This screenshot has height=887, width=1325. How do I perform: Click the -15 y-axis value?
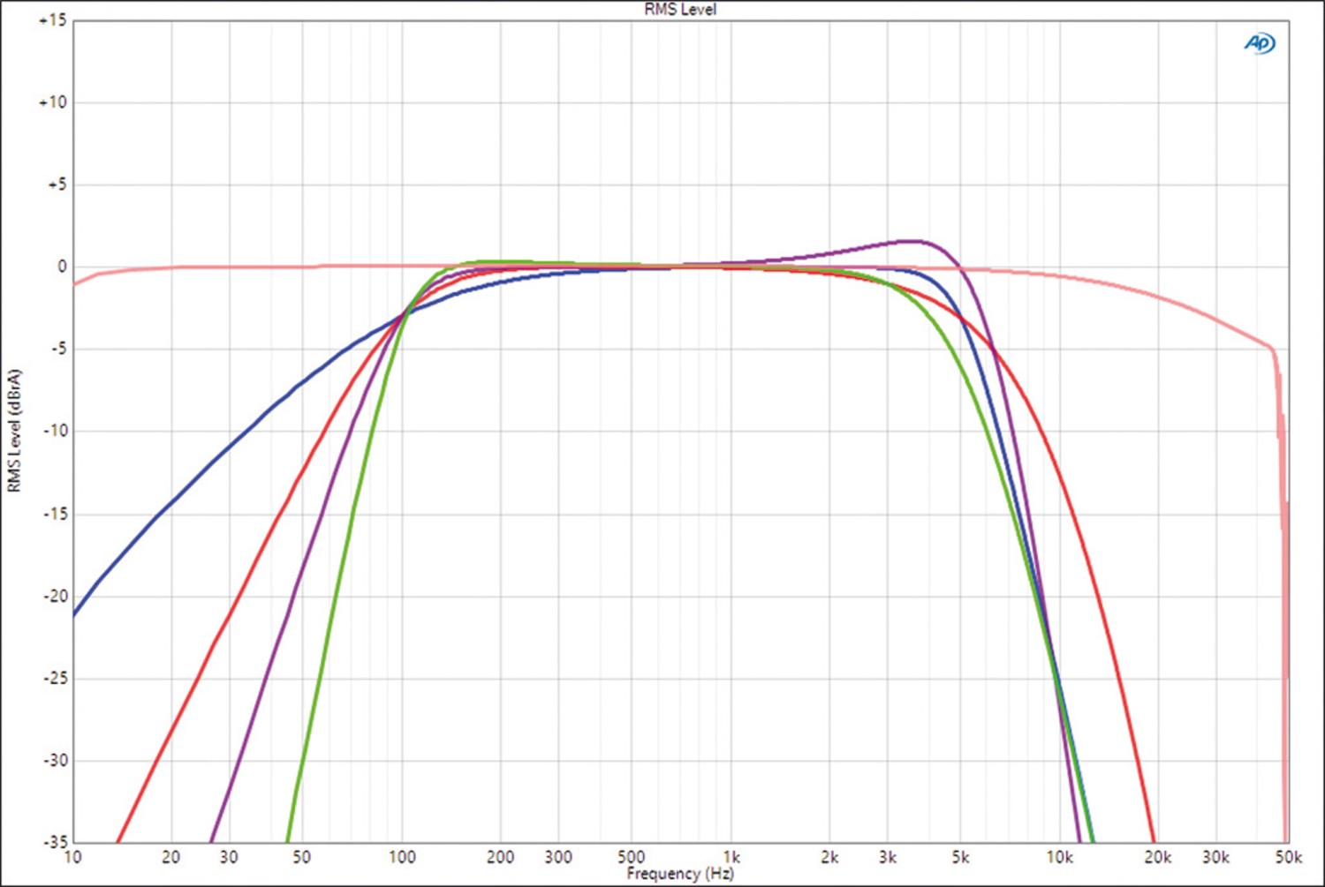55,514
